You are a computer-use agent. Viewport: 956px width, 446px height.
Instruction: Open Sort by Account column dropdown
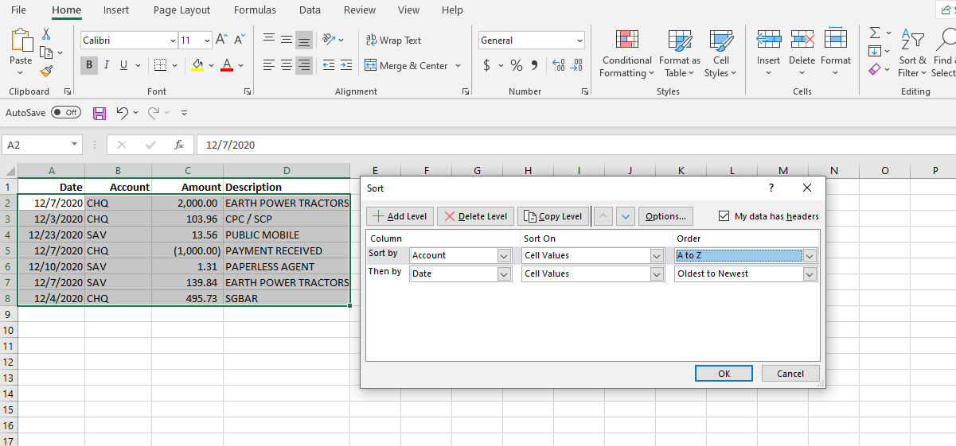click(503, 256)
